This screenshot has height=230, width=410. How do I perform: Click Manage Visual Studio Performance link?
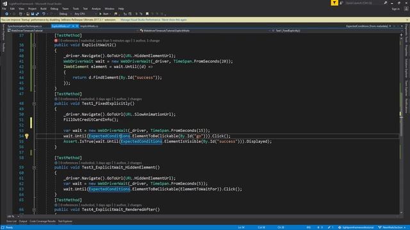tap(140, 20)
